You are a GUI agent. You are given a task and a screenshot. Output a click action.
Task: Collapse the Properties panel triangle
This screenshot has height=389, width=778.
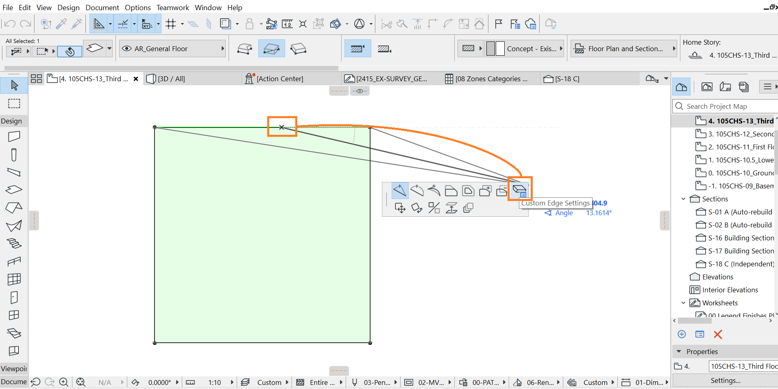(679, 351)
